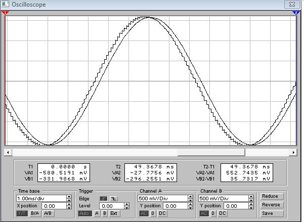Increase Channel A Y position
Viewport: 304px width, 222px height.
click(x=190, y=204)
